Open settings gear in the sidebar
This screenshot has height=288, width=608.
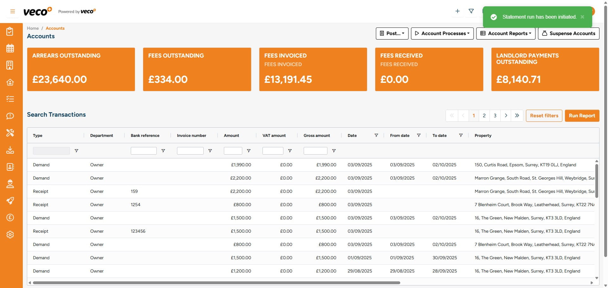coord(10,235)
